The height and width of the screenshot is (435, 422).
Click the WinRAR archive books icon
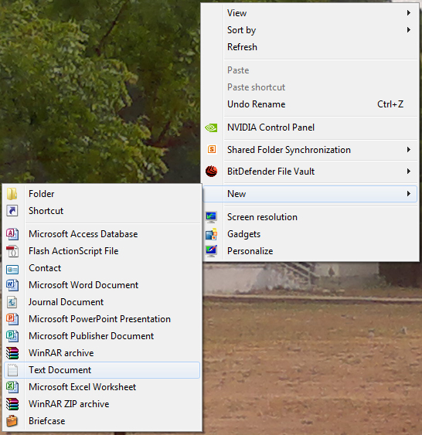12,353
